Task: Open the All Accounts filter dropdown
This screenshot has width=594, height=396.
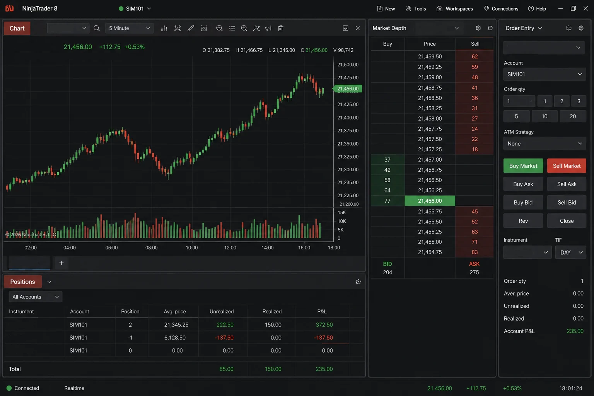Action: click(36, 297)
